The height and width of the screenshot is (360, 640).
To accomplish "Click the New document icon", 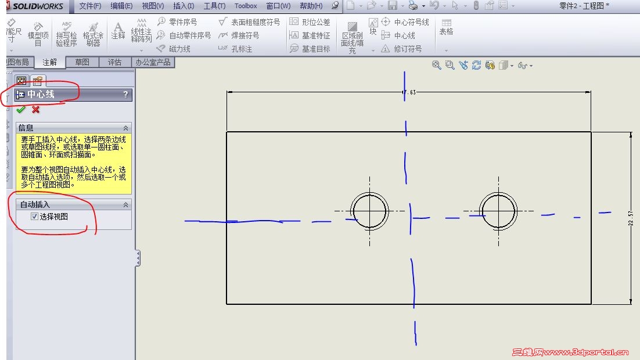I will click(351, 5).
